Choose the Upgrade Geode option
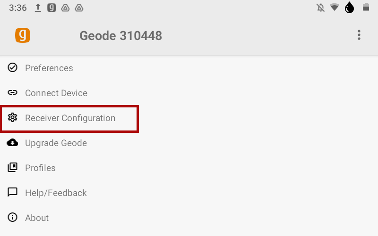The width and height of the screenshot is (378, 236). pos(56,143)
